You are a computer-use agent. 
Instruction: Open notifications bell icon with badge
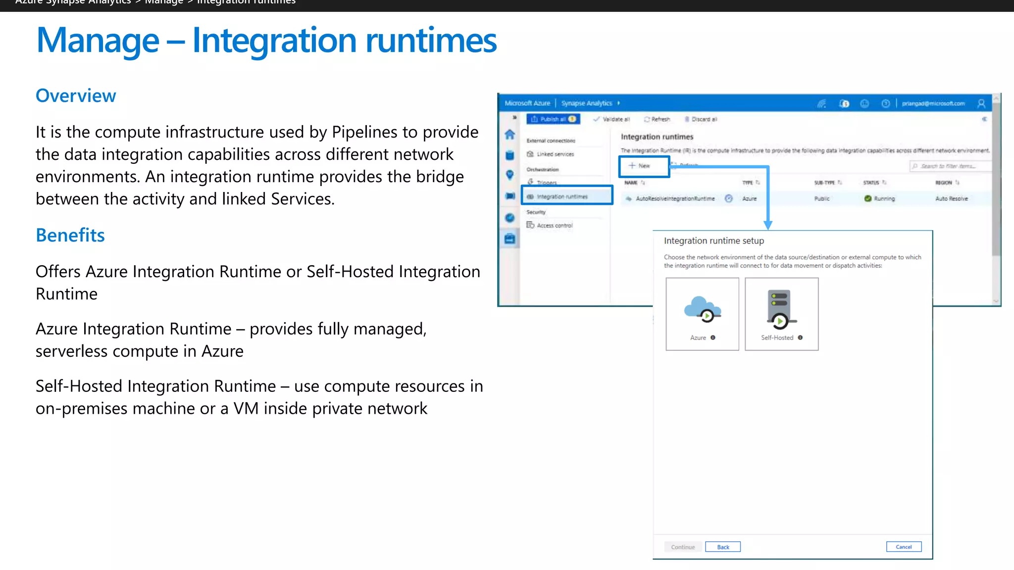[x=844, y=103]
